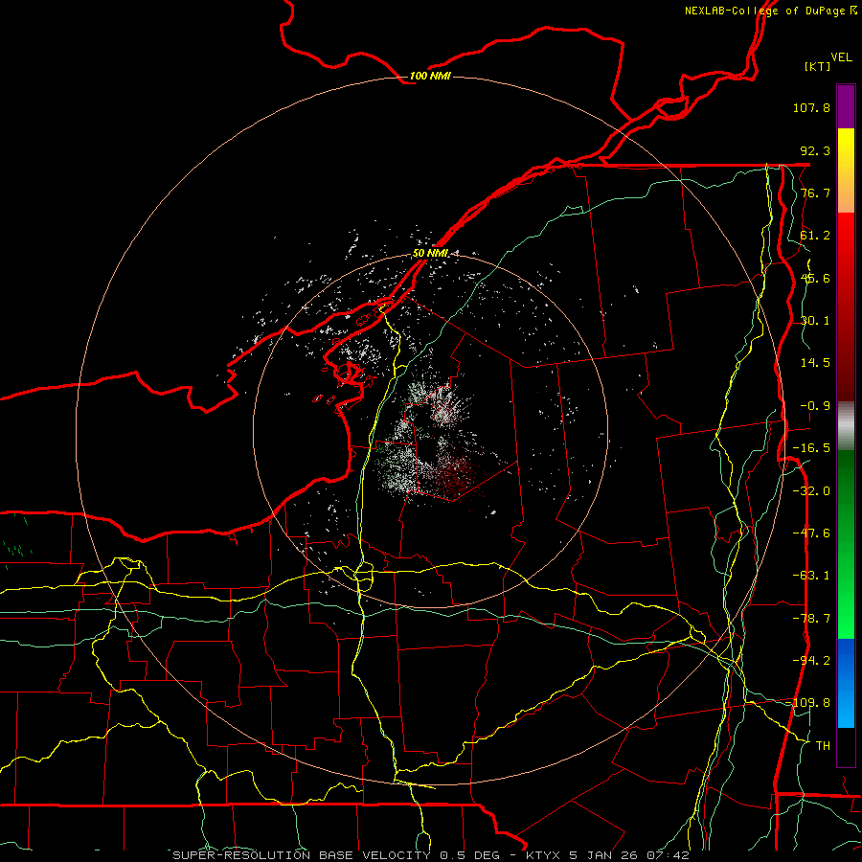Click the -78.7 velocity scale value
Image resolution: width=862 pixels, height=862 pixels.
811,619
